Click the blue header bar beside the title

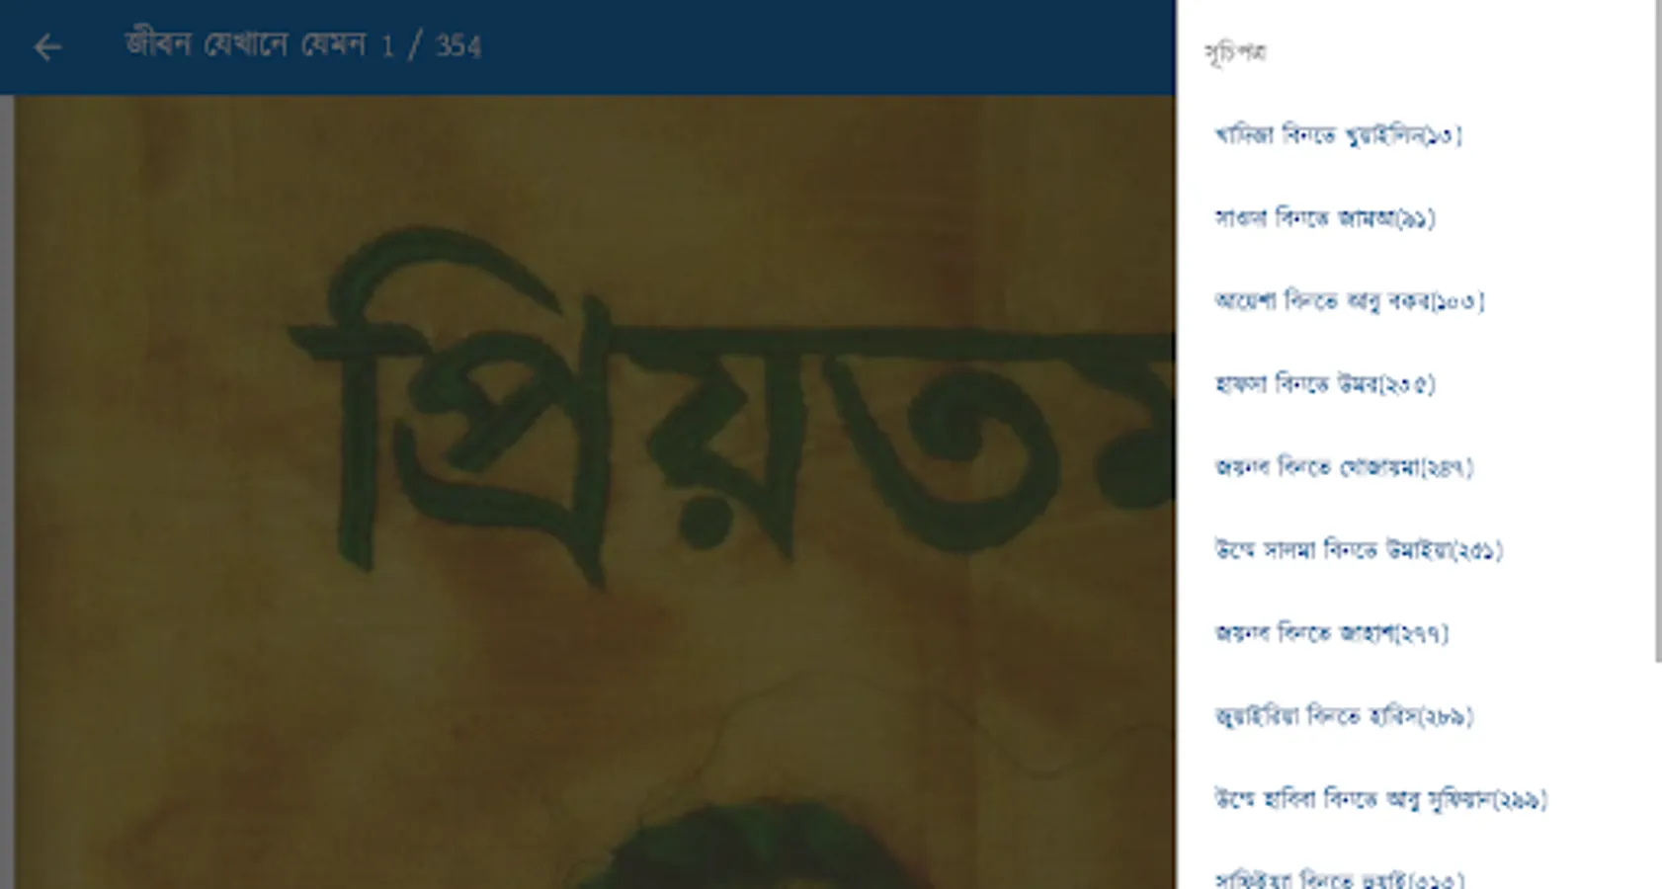(830, 47)
